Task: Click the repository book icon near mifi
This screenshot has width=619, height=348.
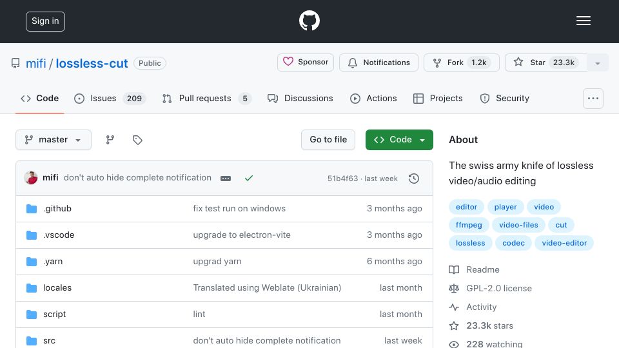Action: click(x=15, y=63)
